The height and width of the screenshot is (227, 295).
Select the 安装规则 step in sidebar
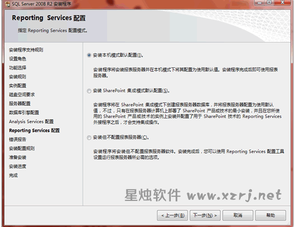[x=18, y=77]
